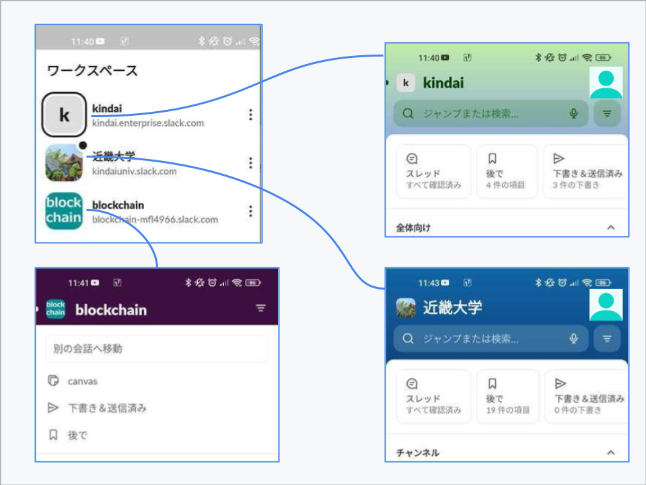Open three-dot menu for 近畿大学 workspace
This screenshot has height=485, width=646.
(x=250, y=163)
